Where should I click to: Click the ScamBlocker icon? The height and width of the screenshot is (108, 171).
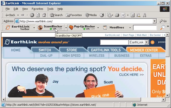point(40,28)
